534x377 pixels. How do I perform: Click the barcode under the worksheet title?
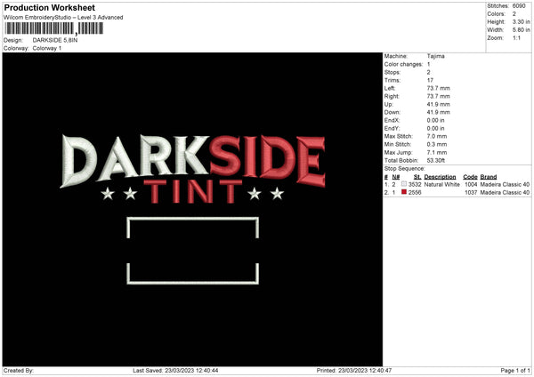click(x=53, y=28)
